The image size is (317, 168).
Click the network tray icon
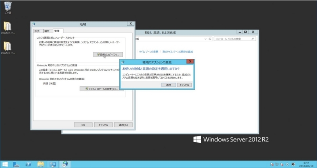tap(277, 164)
